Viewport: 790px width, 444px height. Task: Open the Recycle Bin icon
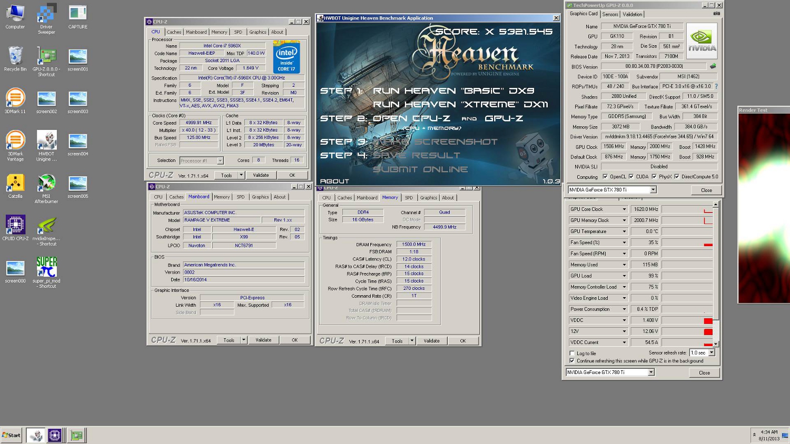pyautogui.click(x=15, y=59)
